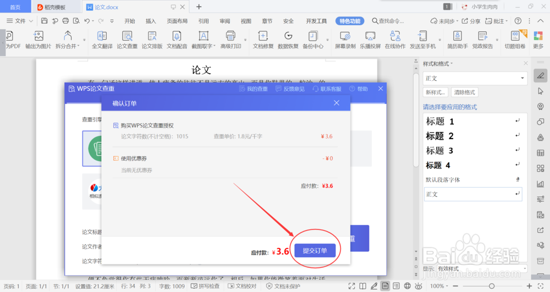Click the zoom out minus button
This screenshot has width=550, height=292.
pyautogui.click(x=455, y=286)
